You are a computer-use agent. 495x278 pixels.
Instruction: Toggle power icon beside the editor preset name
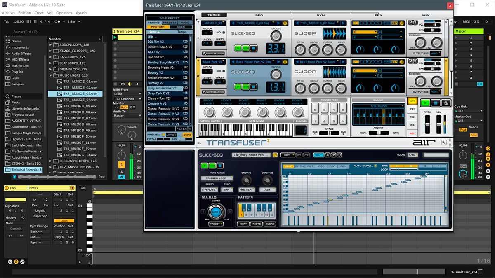tap(275, 155)
